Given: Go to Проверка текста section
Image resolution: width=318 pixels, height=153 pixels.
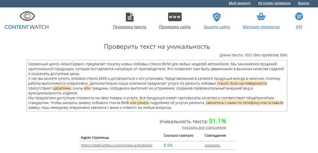Looking at the screenshot, I should tap(129, 27).
